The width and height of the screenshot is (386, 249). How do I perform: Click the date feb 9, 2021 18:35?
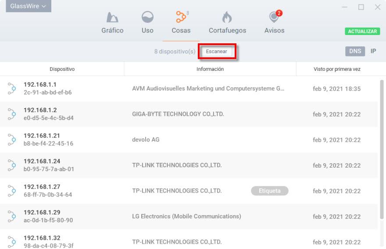click(x=336, y=89)
